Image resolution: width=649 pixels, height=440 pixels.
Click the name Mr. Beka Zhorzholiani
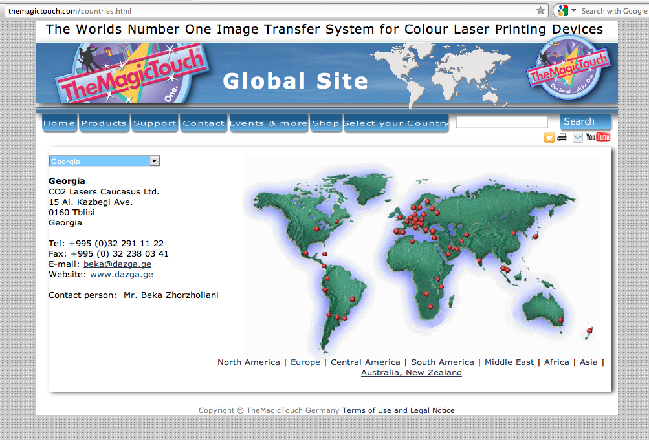coord(171,295)
